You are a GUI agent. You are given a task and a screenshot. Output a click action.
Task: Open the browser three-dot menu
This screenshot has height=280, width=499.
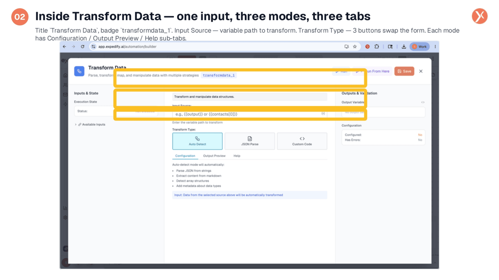coord(435,47)
